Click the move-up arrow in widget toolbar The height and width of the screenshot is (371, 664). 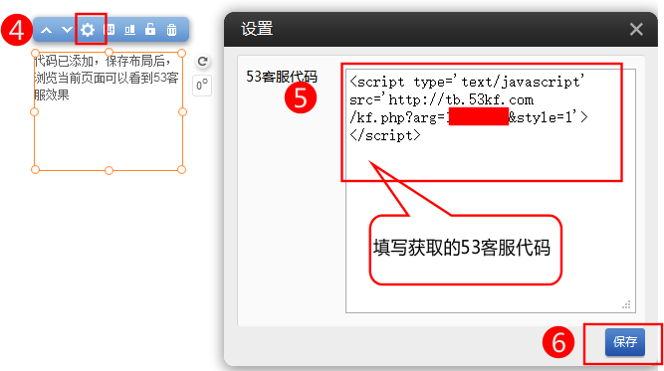(x=47, y=30)
